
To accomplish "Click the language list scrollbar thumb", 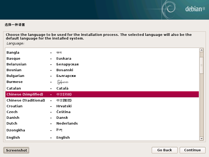I will point(201,65).
